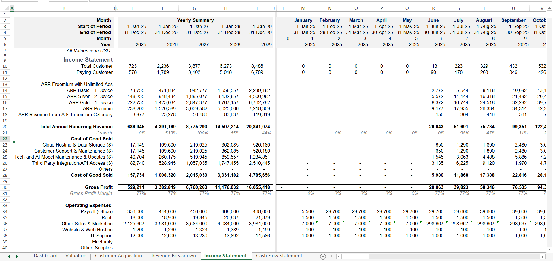The image size is (553, 261).
Task: Select August gross profit 58,346
Action: pos(487,187)
